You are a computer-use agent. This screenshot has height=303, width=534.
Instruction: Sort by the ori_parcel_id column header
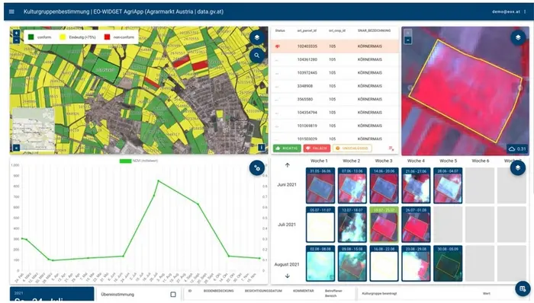tap(307, 30)
